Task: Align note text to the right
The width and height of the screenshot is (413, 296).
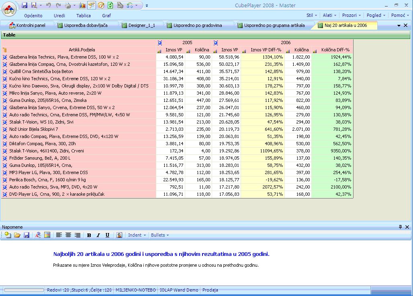Action: tap(78, 235)
